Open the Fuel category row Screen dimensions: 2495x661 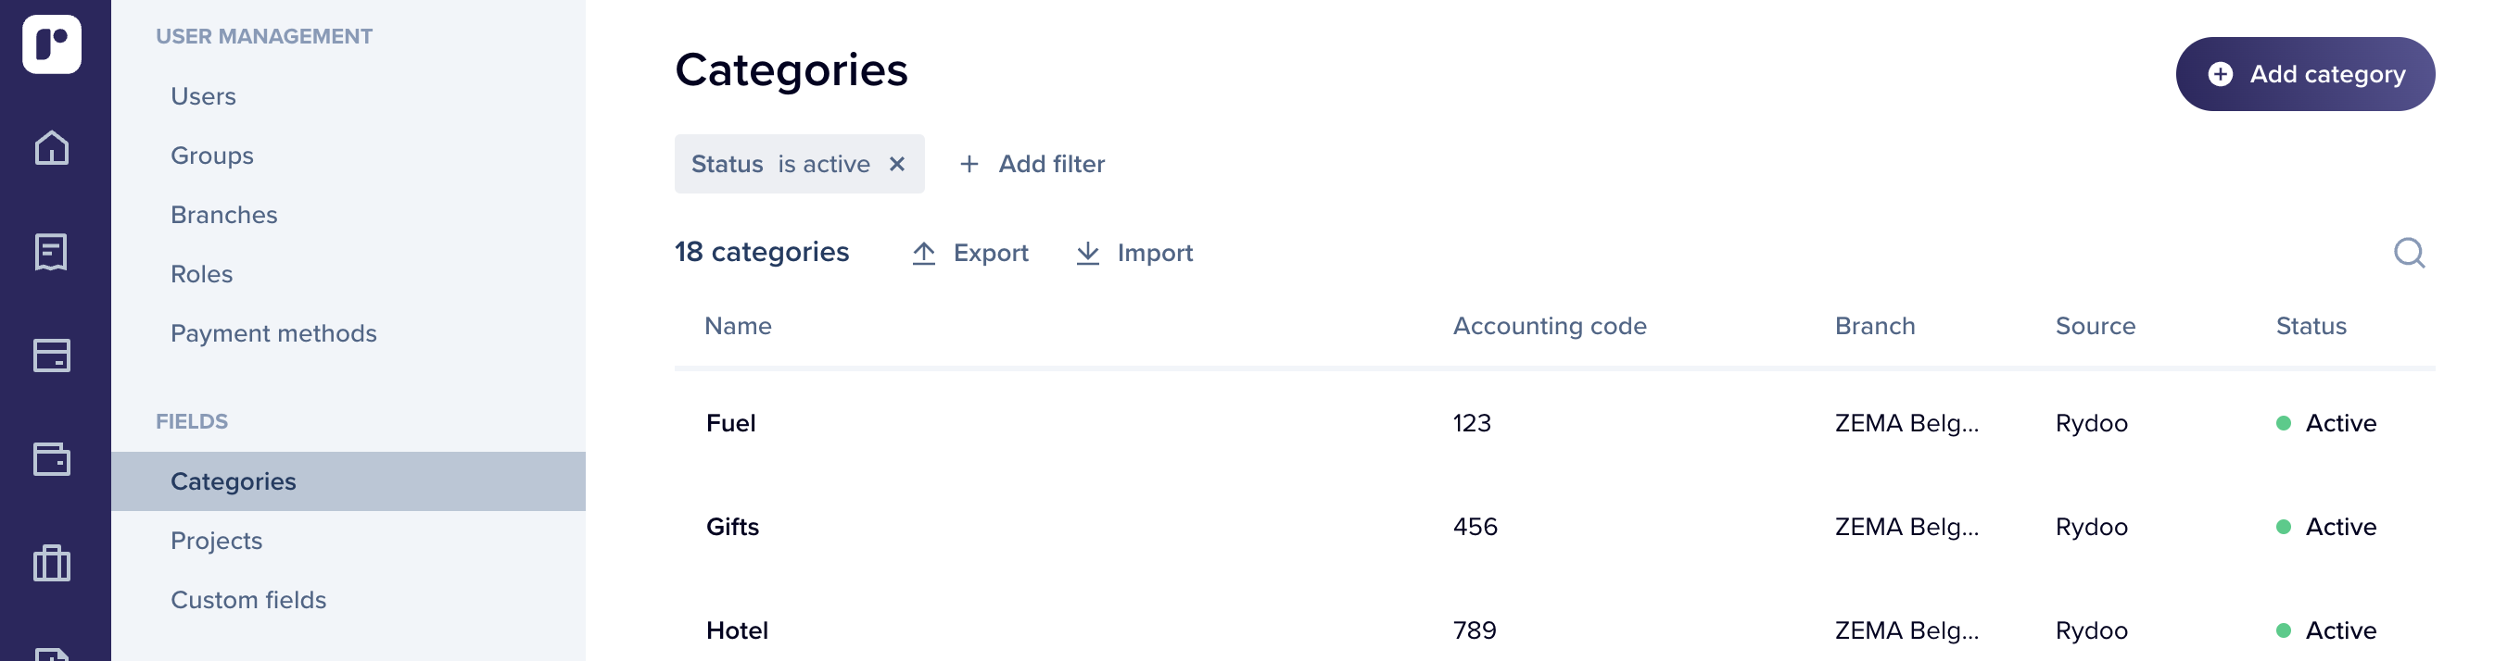tap(1553, 423)
